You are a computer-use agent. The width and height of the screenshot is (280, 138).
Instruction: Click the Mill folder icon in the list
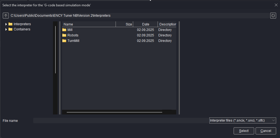(x=64, y=30)
